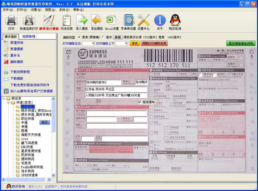Viewport: 258px width, 191px height.
Task: Click the blue 修改 button in tree
Action: click(x=45, y=122)
